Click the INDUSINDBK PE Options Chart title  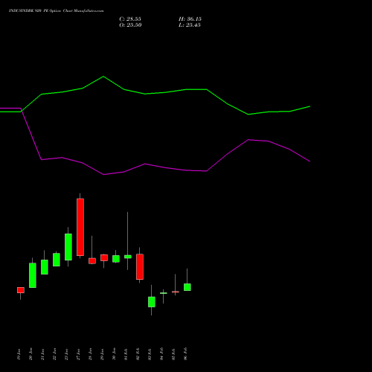pyautogui.click(x=56, y=11)
